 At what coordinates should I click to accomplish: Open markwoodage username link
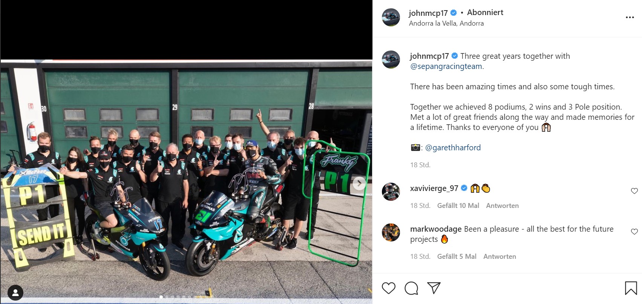pos(436,229)
